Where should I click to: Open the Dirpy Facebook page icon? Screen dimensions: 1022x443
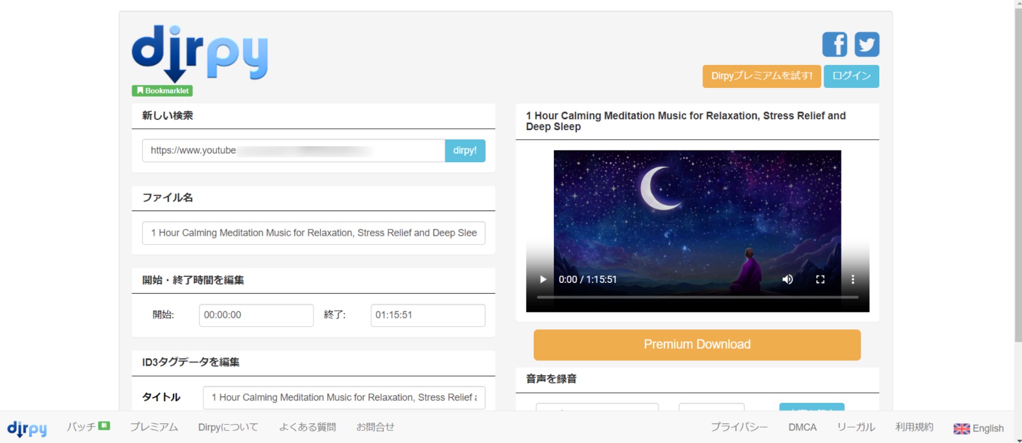pyautogui.click(x=835, y=44)
